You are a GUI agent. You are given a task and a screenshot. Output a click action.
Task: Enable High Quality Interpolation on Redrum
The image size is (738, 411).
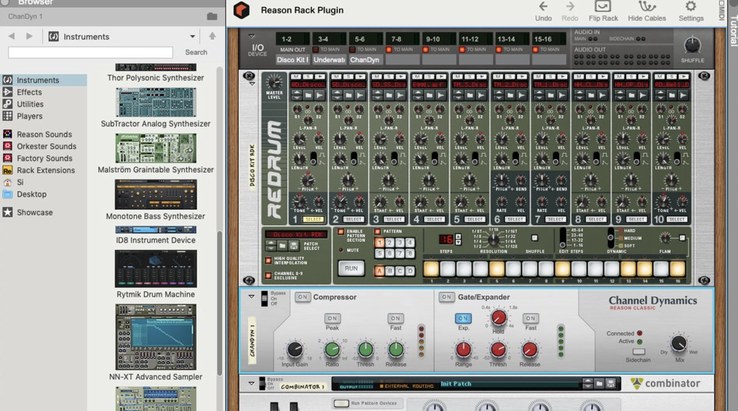268,260
